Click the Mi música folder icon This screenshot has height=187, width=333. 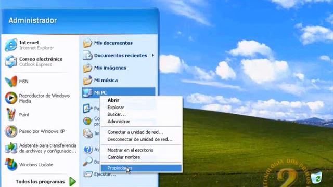[x=87, y=80]
